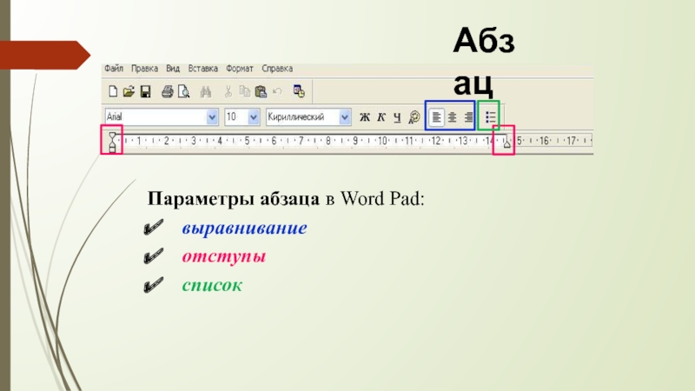
Task: Toggle underline formatting (Ч)
Action: point(396,116)
